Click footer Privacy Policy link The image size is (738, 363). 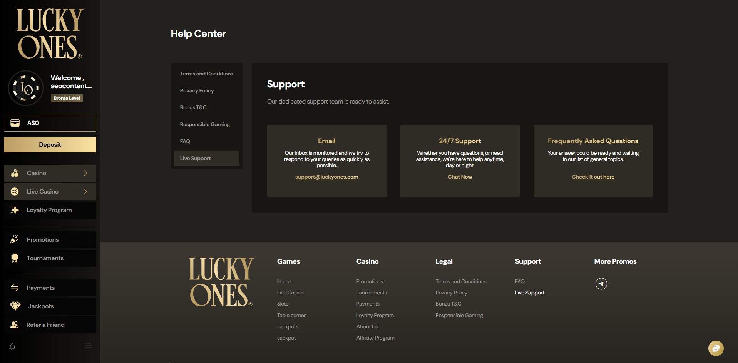(x=451, y=293)
